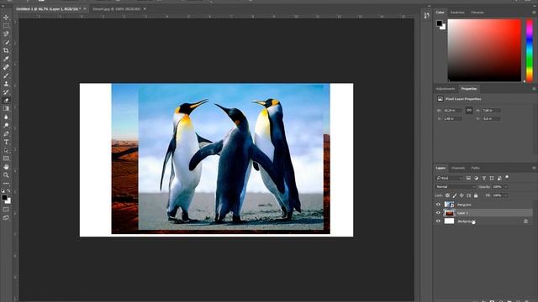Open the Edit Toolbar ellipsis
538x302 pixels.
point(6,184)
